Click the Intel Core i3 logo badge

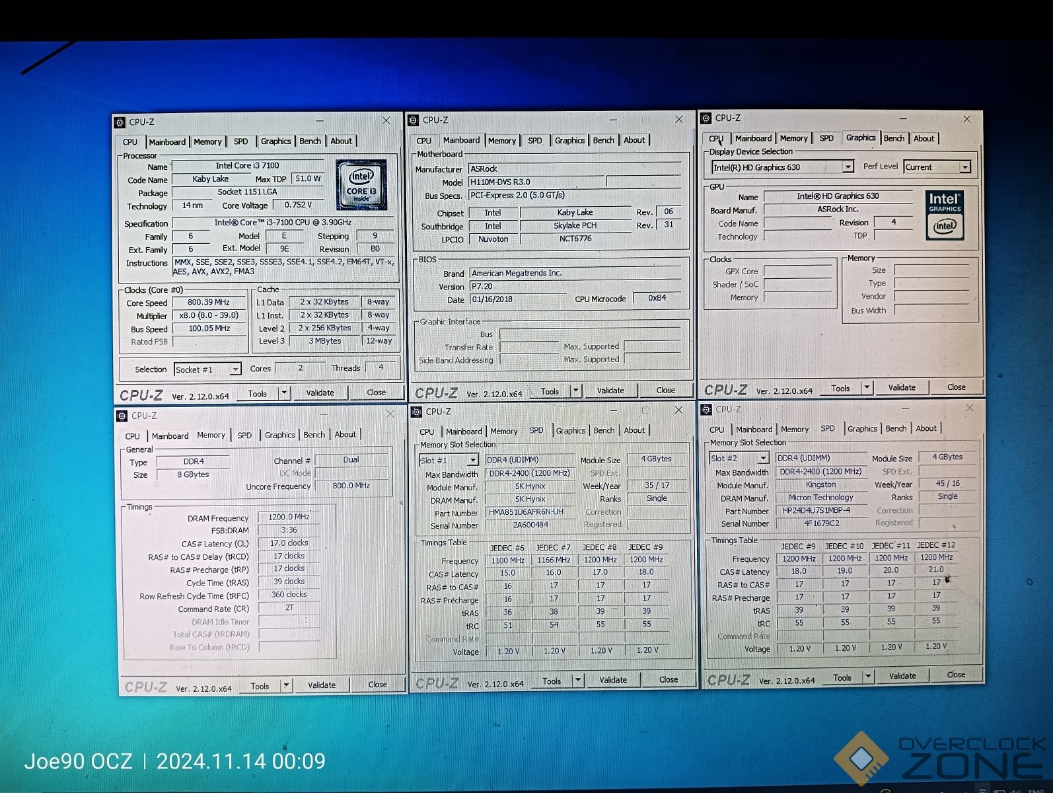click(361, 185)
